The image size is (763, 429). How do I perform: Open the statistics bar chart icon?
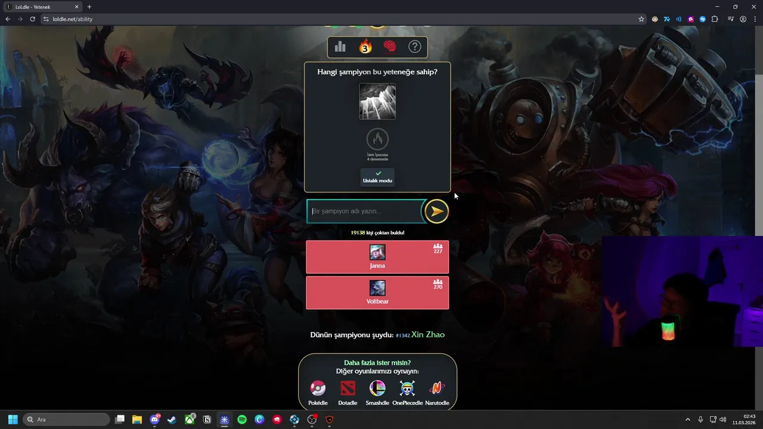click(x=340, y=47)
